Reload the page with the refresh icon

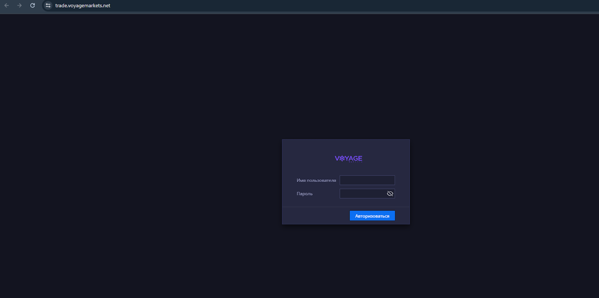click(x=33, y=6)
